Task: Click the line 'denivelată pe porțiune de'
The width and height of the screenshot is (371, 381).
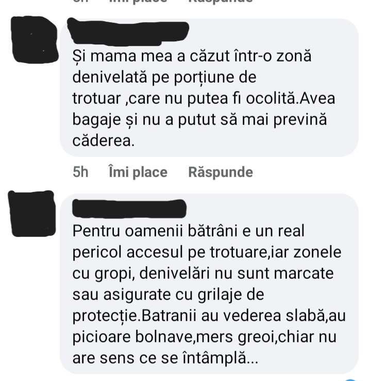Action: click(164, 77)
